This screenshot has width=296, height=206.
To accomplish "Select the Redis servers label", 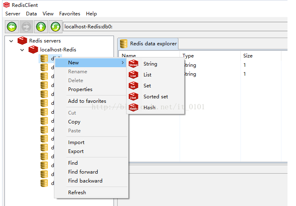I will pos(45,41).
